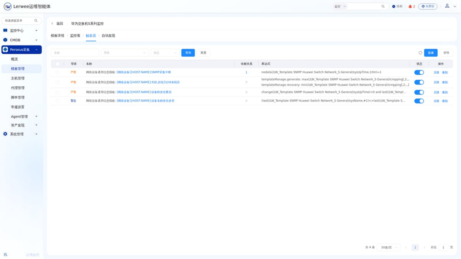Click the 添加 plus icon
Image resolution: width=461 pixels, height=259 pixels.
point(394,7)
